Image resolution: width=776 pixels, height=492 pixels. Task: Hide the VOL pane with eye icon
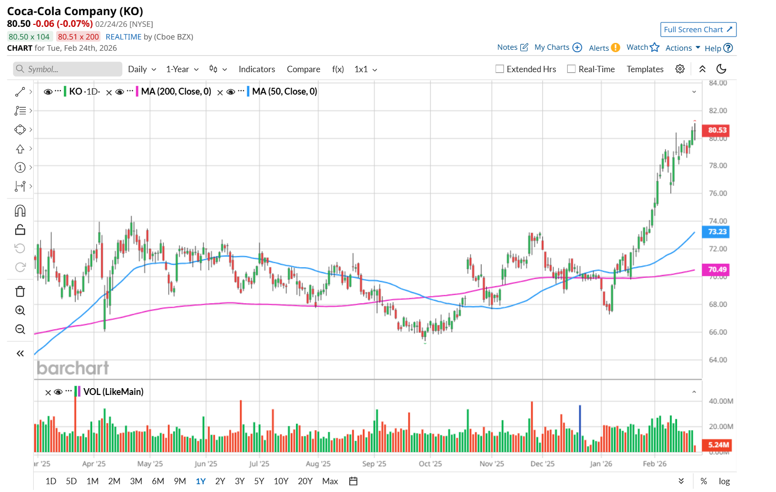tap(58, 392)
